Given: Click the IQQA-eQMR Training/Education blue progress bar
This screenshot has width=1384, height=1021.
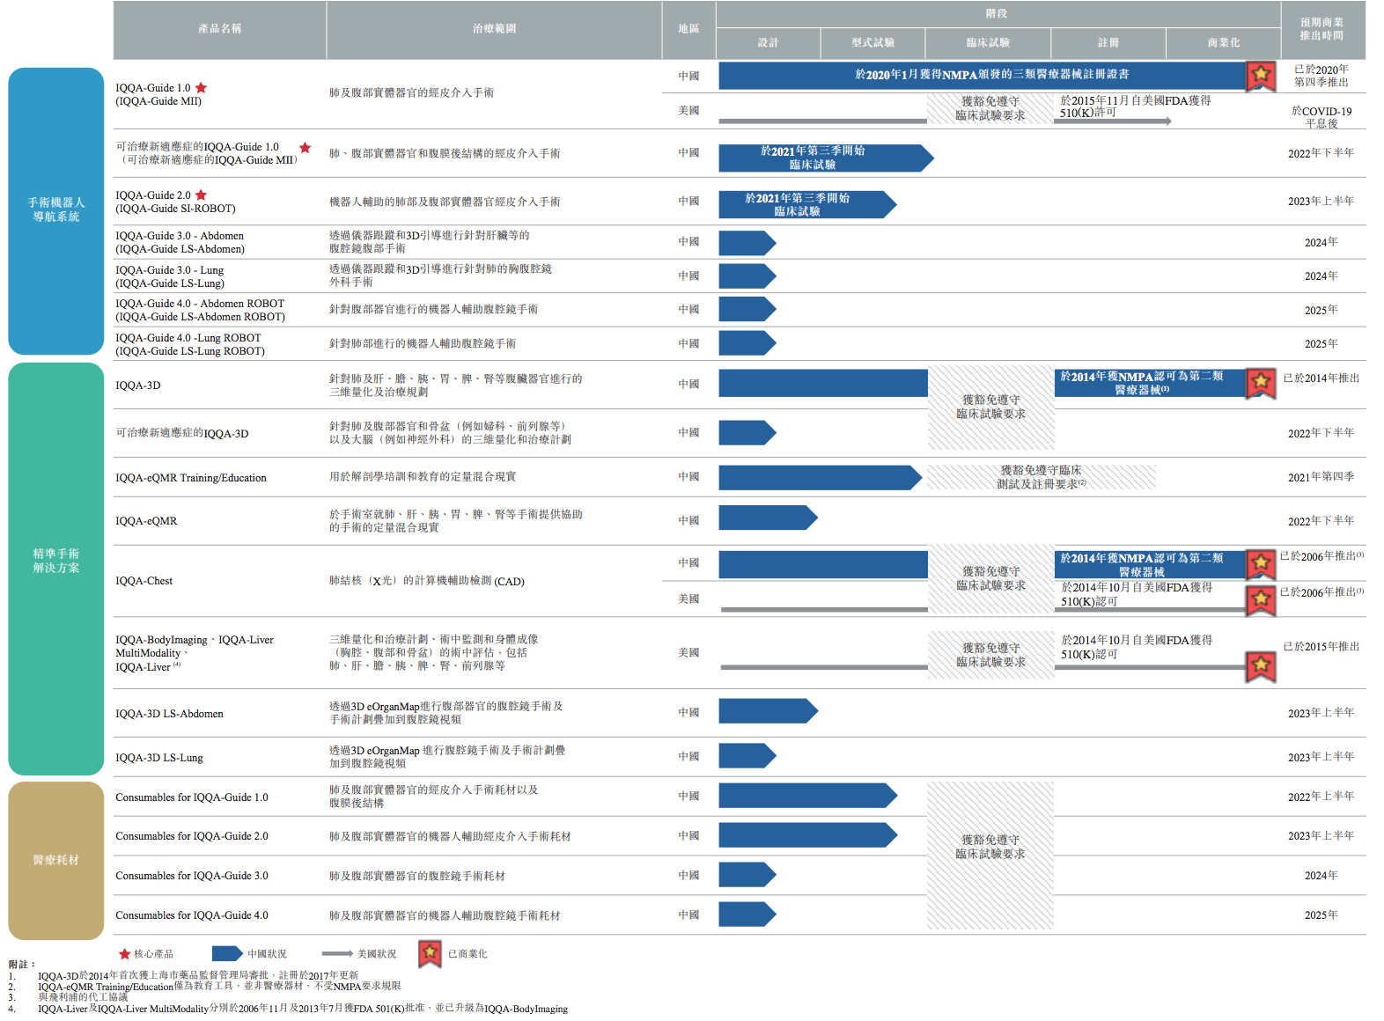Looking at the screenshot, I should (x=819, y=478).
